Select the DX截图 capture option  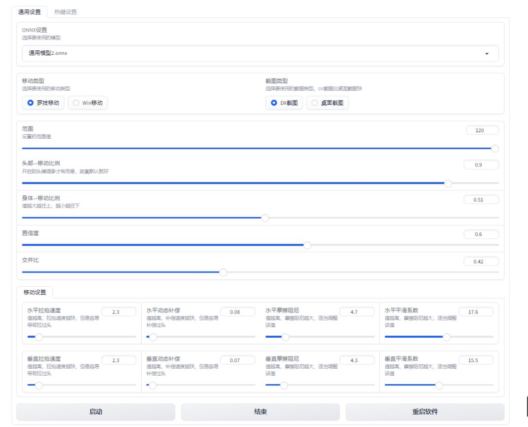(285, 103)
